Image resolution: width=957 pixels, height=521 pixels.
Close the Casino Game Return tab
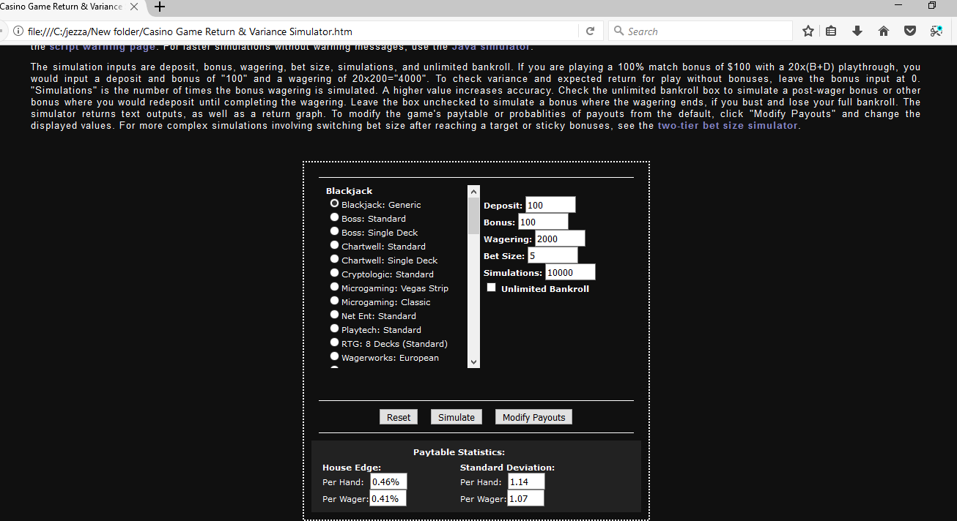[133, 7]
